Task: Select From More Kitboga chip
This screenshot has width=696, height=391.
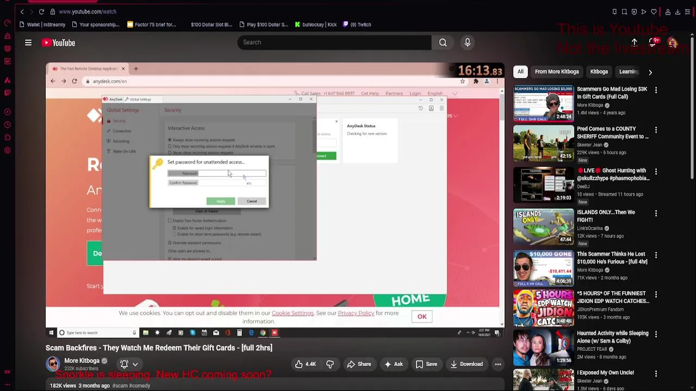Action: click(556, 72)
